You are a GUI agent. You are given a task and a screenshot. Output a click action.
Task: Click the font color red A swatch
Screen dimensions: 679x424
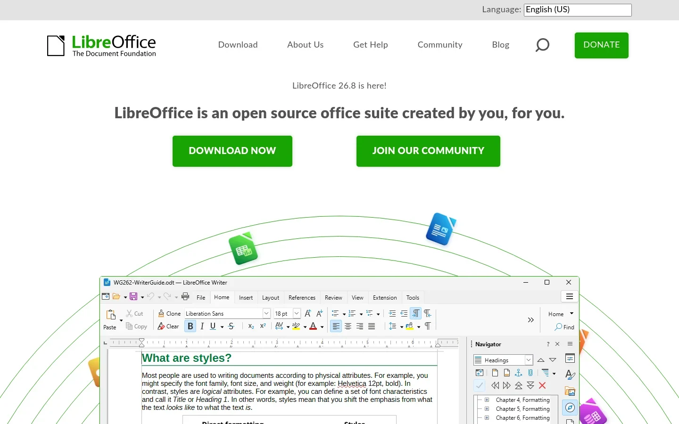pos(313,326)
